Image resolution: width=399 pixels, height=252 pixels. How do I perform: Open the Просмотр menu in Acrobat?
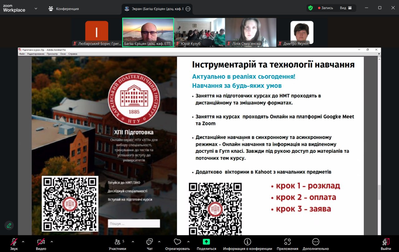pyautogui.click(x=52, y=54)
